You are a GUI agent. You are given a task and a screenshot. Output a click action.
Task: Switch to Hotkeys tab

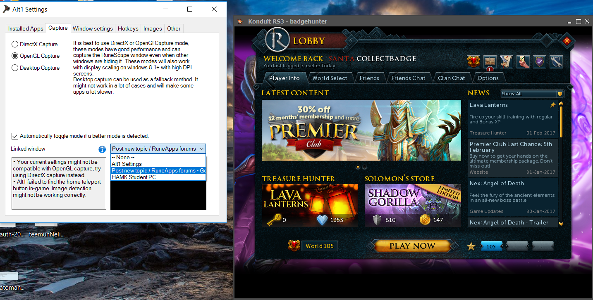(128, 28)
